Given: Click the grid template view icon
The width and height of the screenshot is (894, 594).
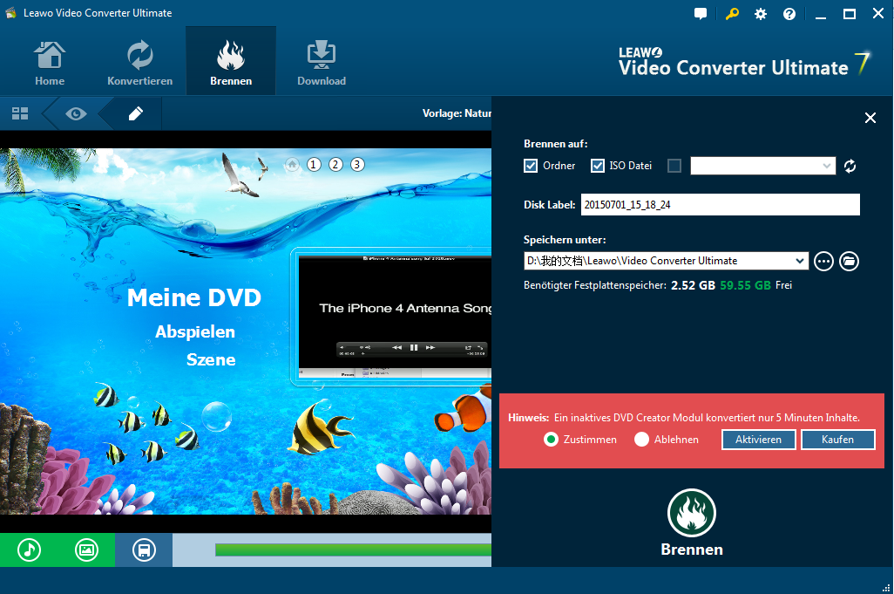Looking at the screenshot, I should [20, 113].
